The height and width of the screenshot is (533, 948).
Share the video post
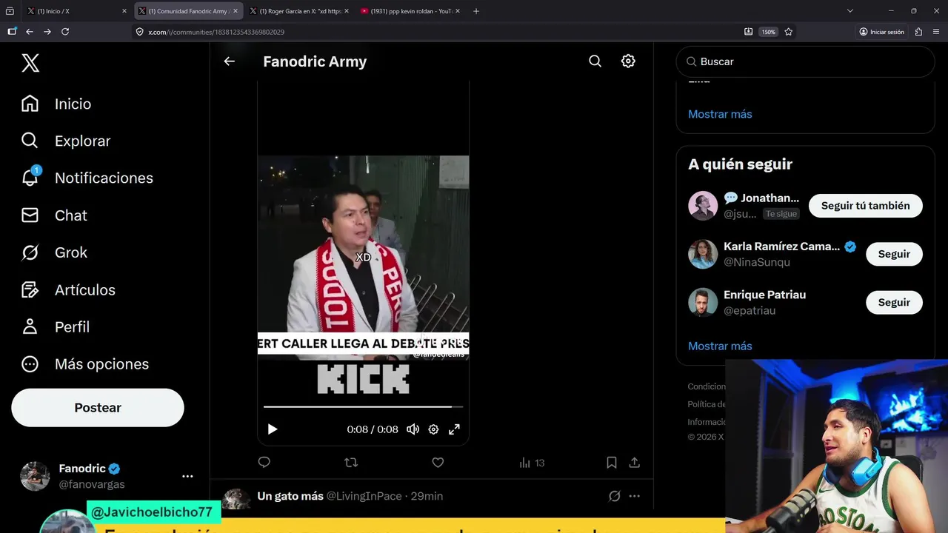coord(634,463)
